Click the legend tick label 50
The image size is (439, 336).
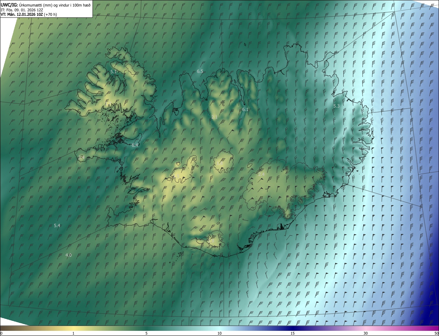[x=436, y=333]
